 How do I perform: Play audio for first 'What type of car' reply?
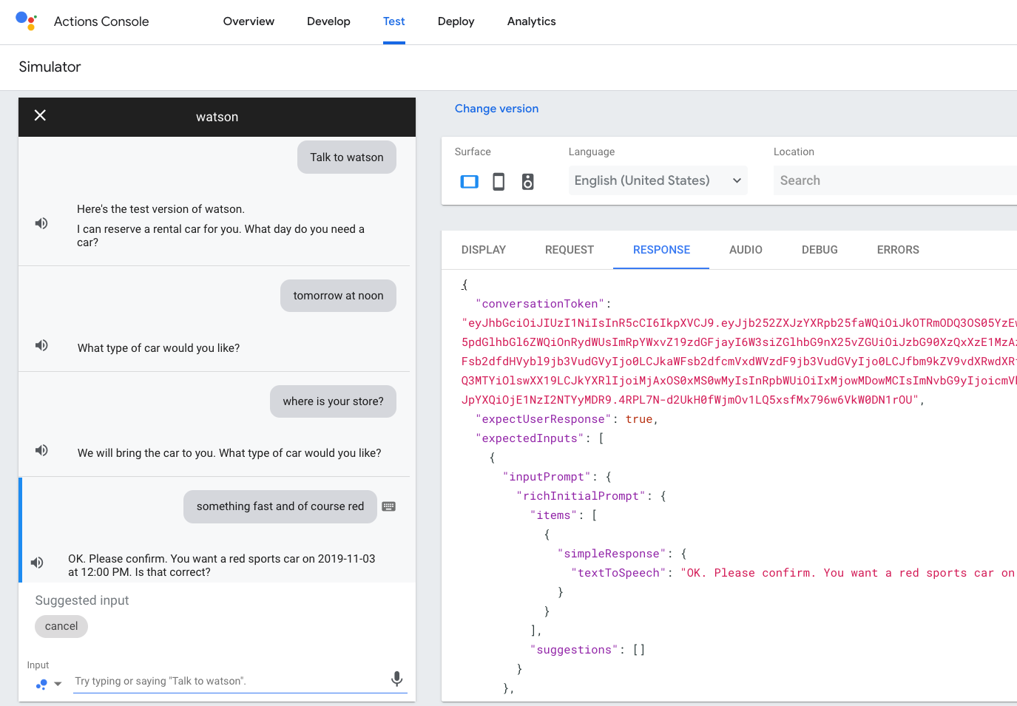pyautogui.click(x=41, y=345)
